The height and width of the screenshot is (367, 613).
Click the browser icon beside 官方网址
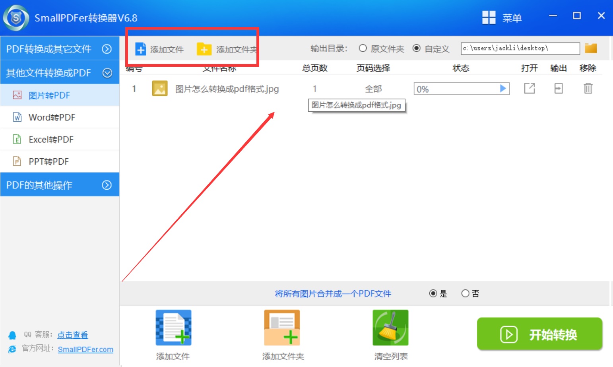(12, 349)
